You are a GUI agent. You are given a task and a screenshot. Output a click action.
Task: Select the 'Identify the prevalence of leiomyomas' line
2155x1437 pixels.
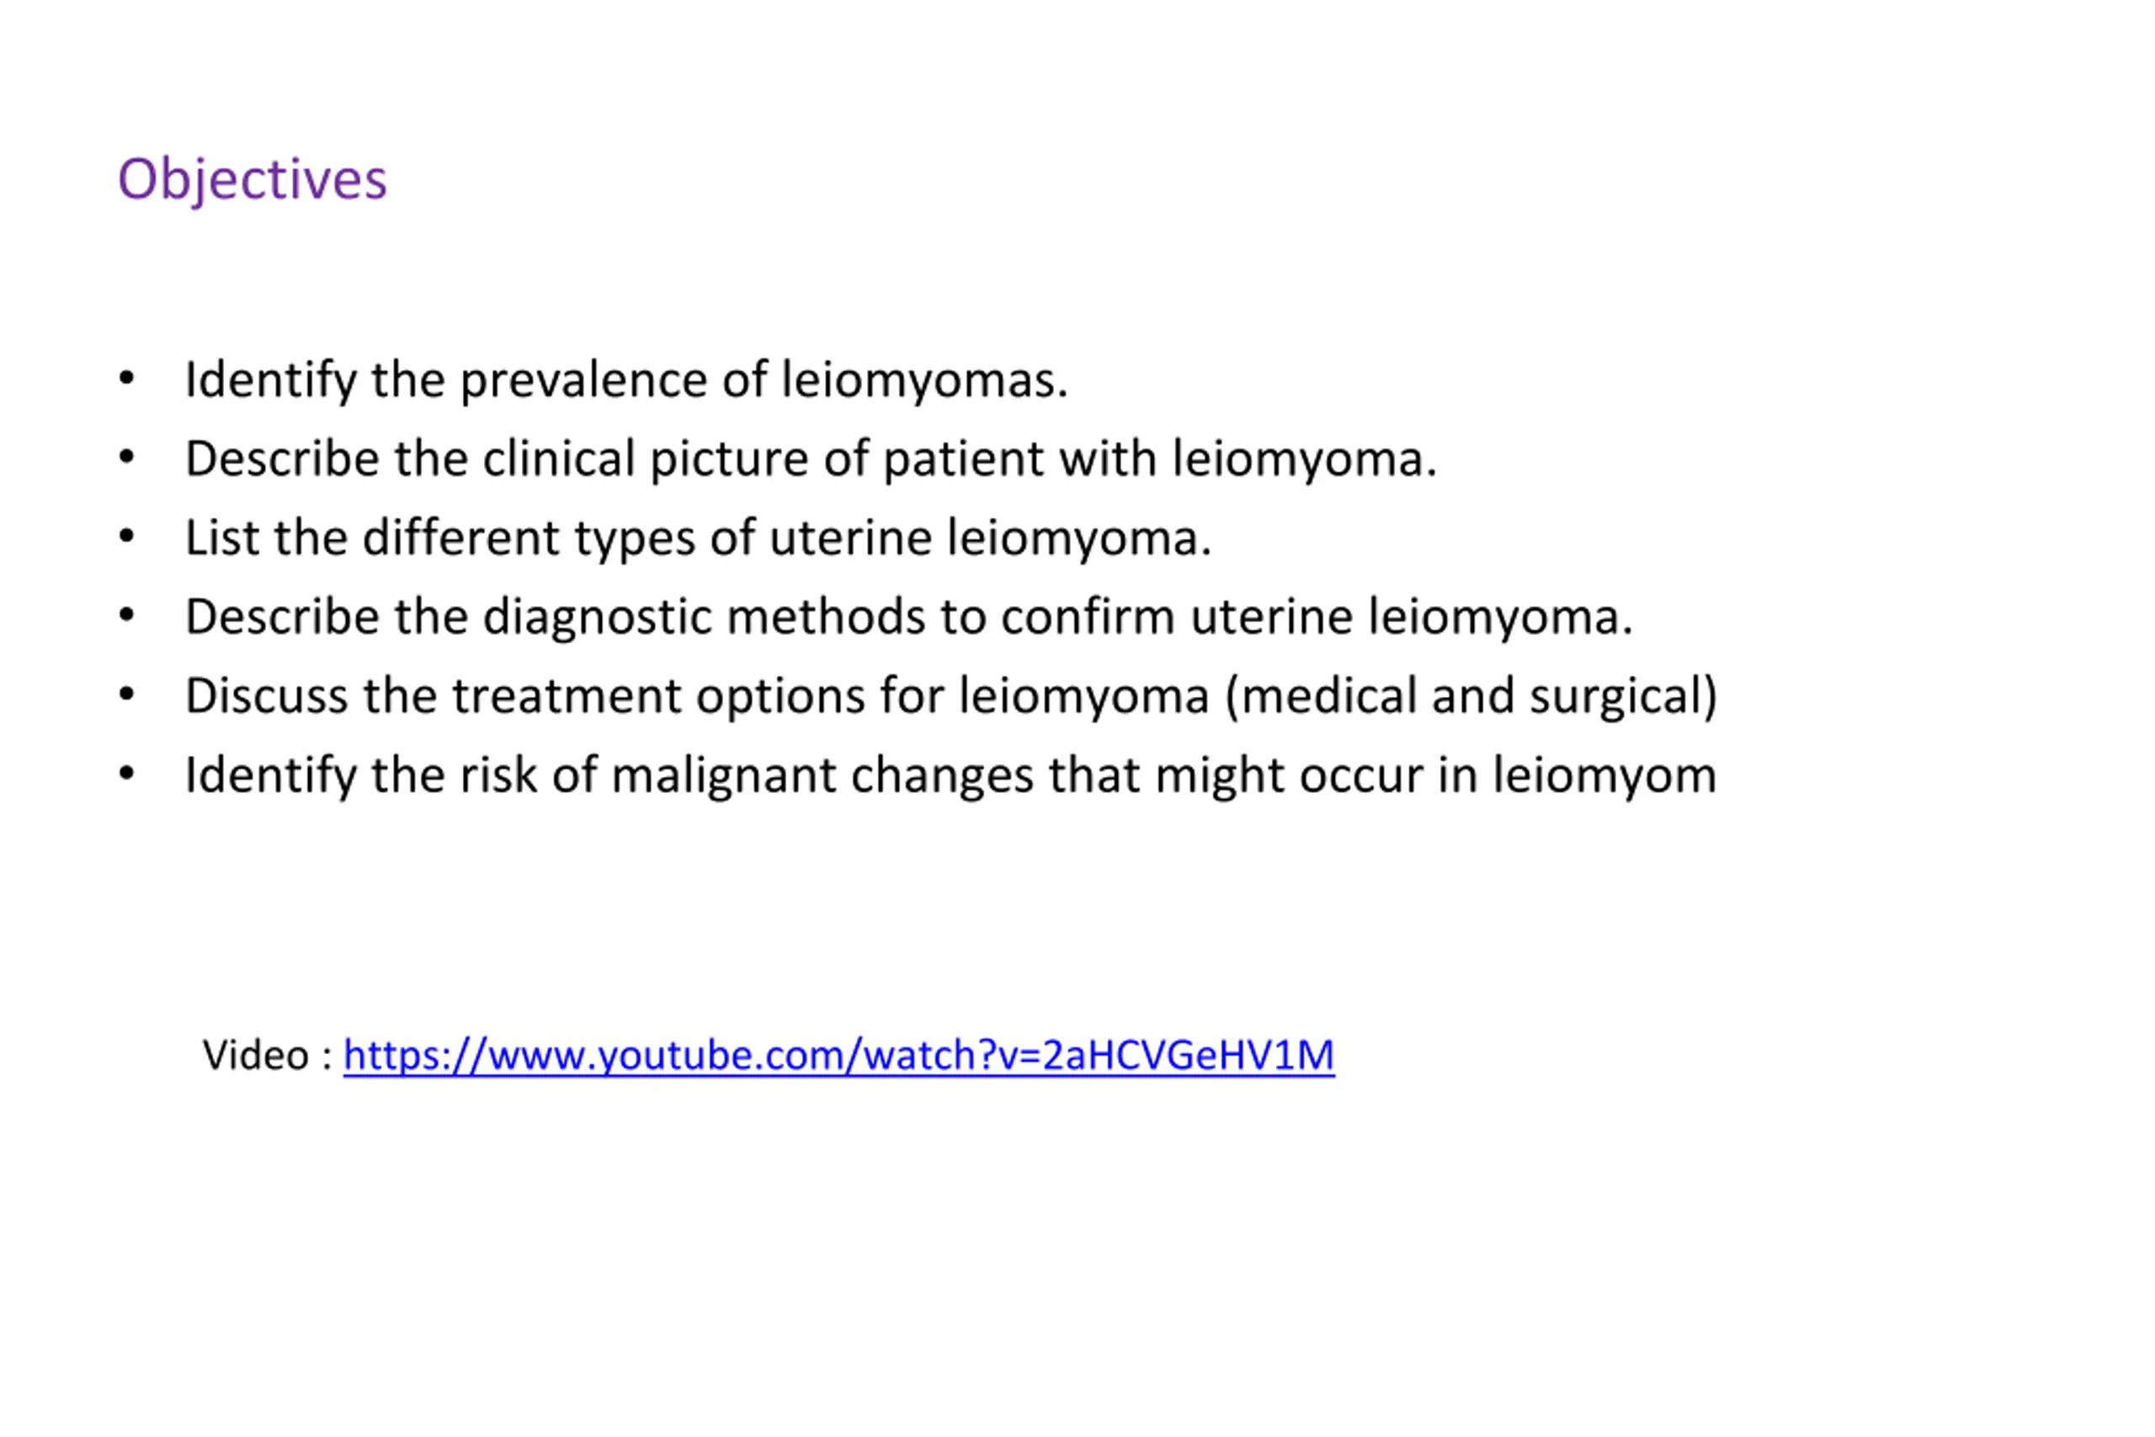[x=626, y=381]
